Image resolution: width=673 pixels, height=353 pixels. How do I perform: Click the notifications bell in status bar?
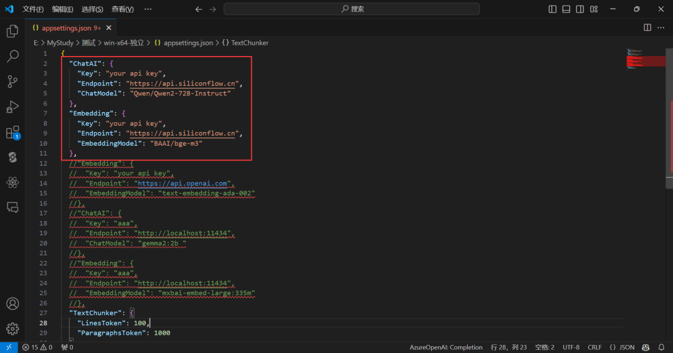(x=661, y=347)
